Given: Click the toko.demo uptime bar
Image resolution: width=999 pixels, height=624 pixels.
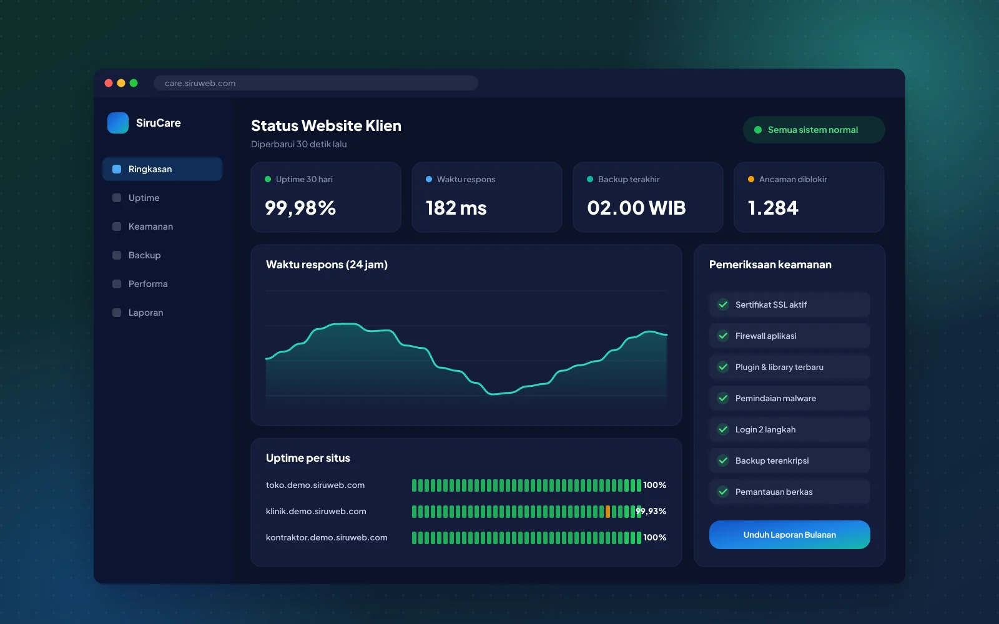Looking at the screenshot, I should click(526, 485).
